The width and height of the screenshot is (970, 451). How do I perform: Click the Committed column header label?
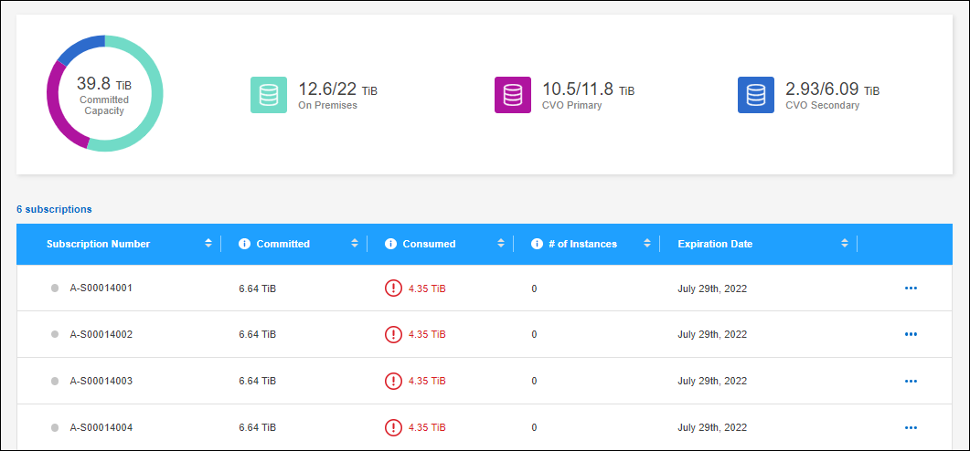tap(282, 244)
